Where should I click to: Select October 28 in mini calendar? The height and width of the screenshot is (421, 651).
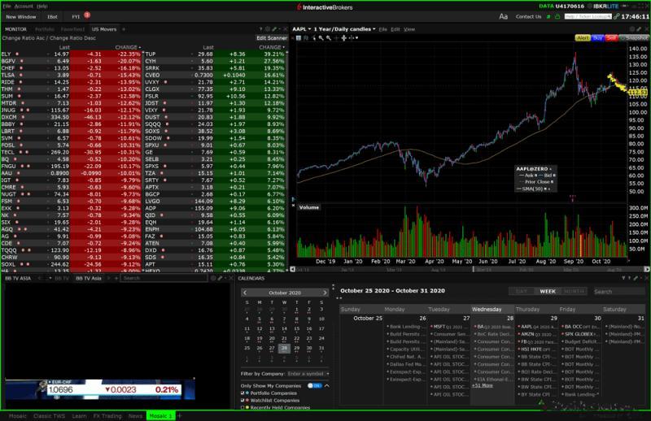pyautogui.click(x=284, y=349)
